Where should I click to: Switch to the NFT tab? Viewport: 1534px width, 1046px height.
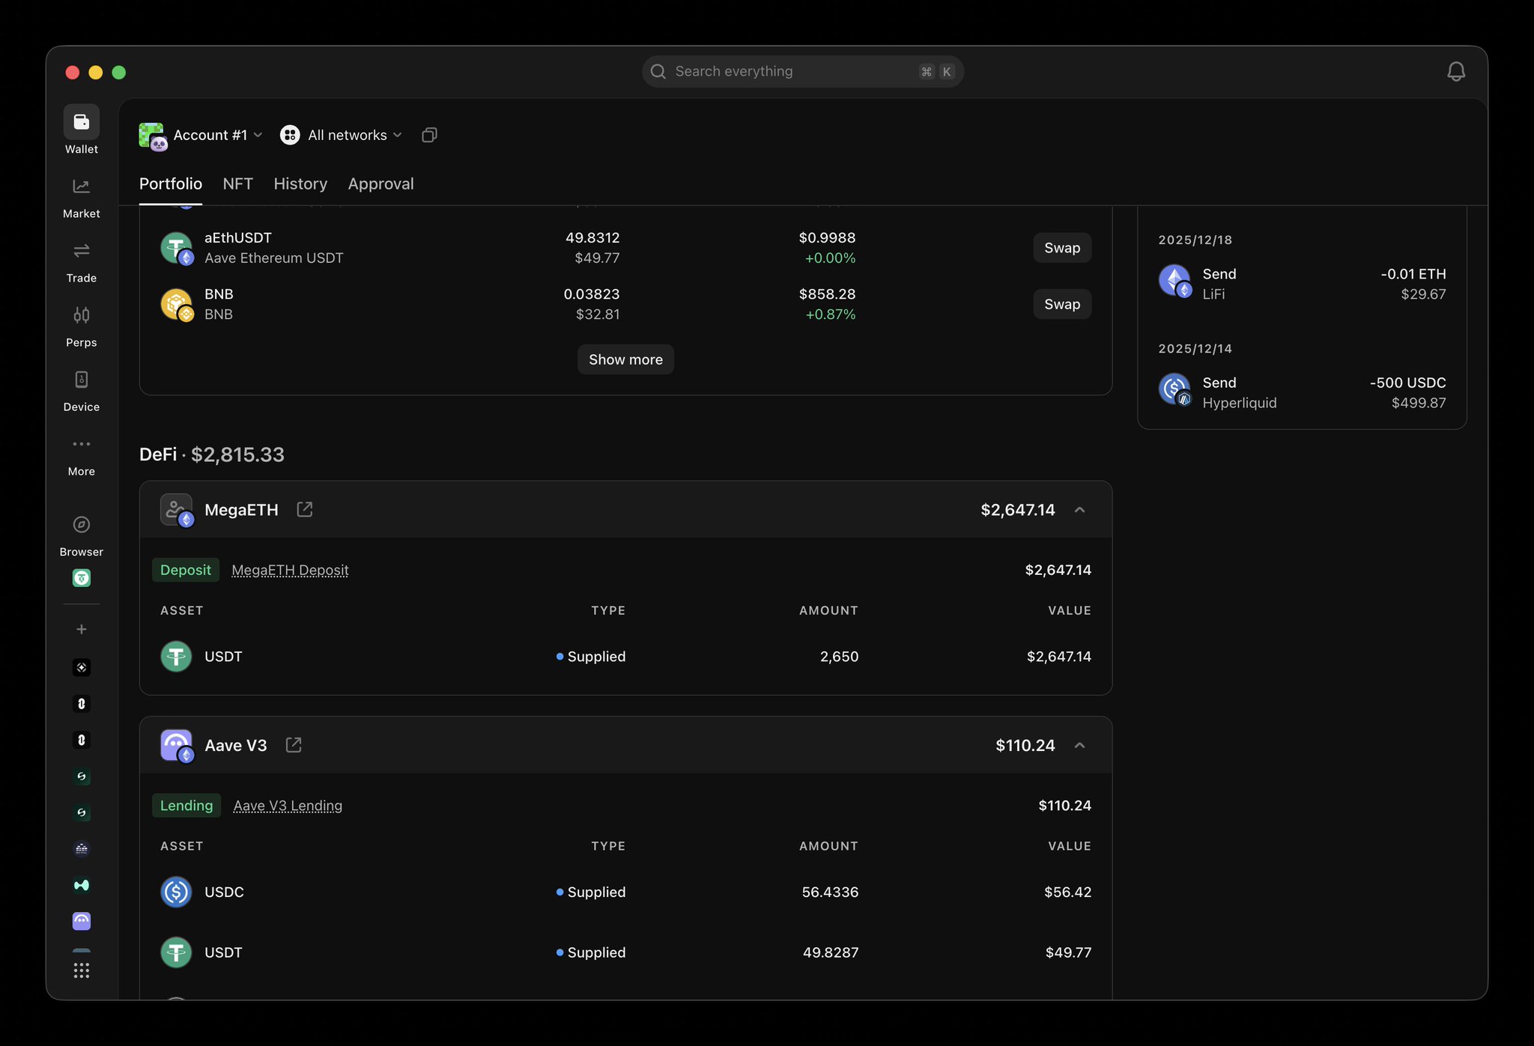point(237,183)
